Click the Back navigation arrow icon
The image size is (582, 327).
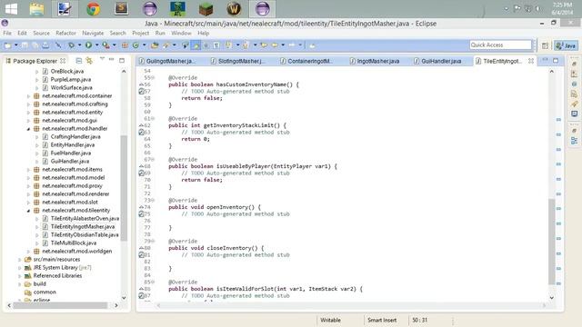point(275,45)
